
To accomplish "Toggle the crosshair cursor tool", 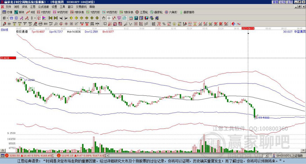I will 109,18.
